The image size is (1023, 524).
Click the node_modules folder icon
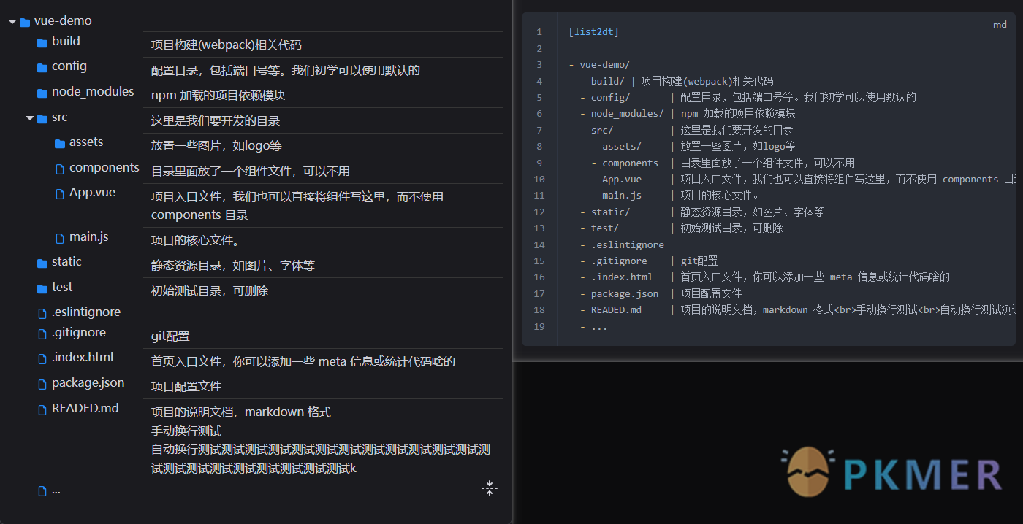(42, 93)
